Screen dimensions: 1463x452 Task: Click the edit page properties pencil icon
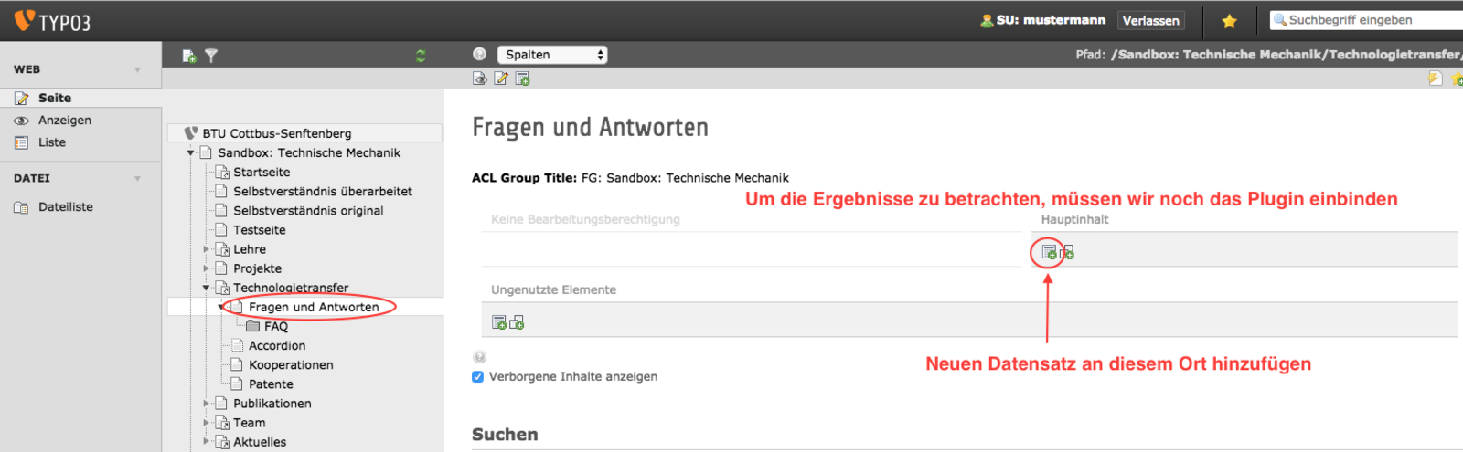point(501,79)
